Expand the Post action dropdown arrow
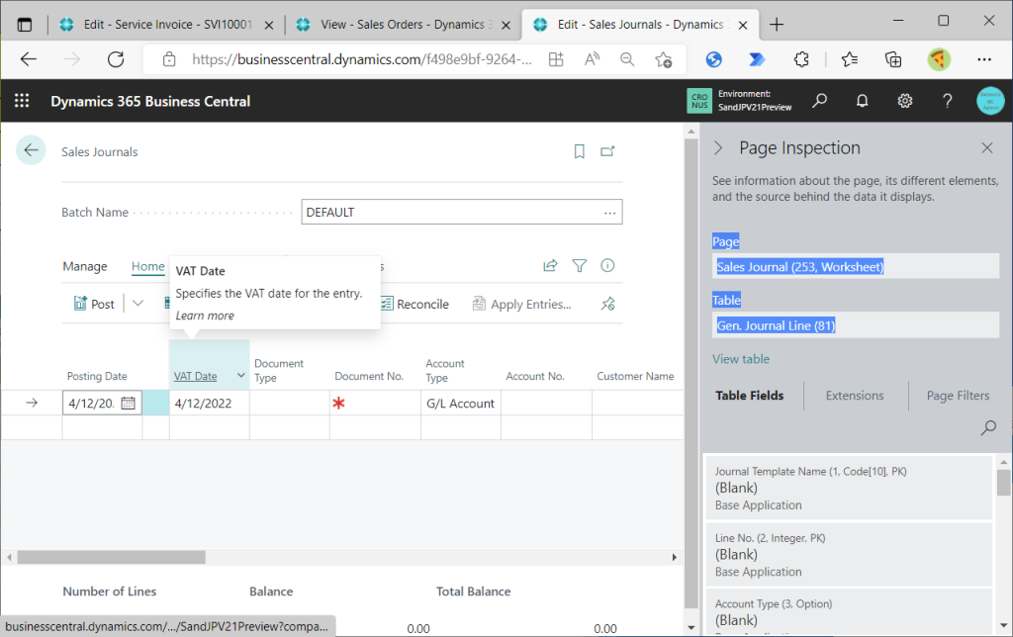The height and width of the screenshot is (637, 1013). [138, 303]
